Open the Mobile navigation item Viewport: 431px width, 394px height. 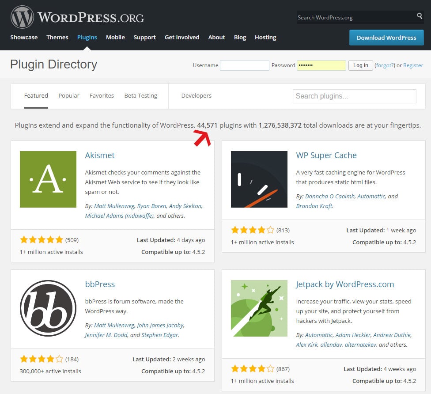(115, 38)
